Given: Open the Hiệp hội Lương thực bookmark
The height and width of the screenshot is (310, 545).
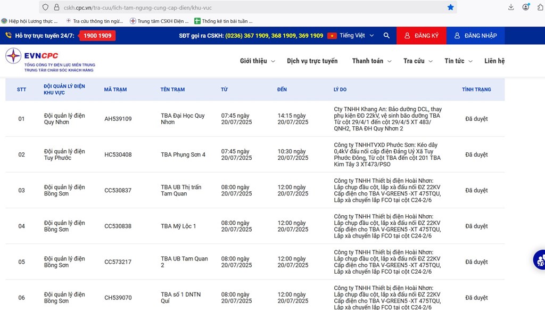Looking at the screenshot, I should click(30, 21).
